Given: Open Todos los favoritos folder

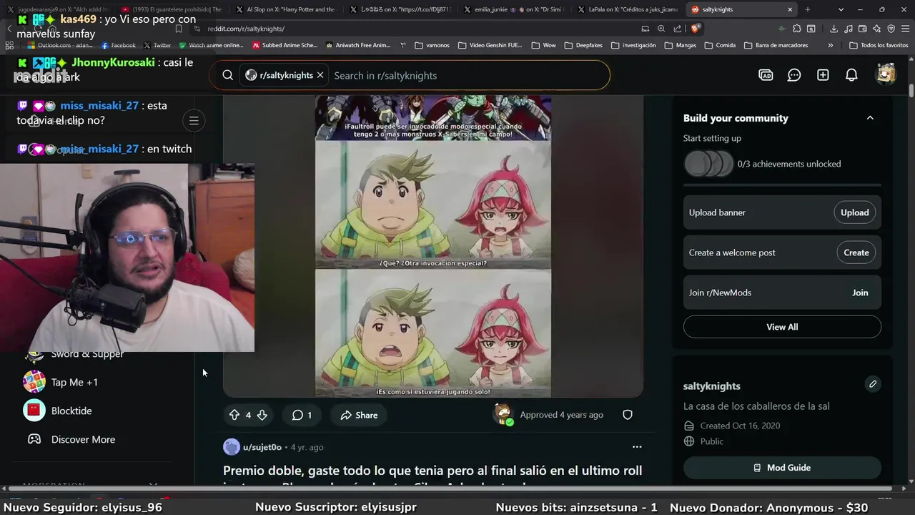Looking at the screenshot, I should [x=879, y=45].
